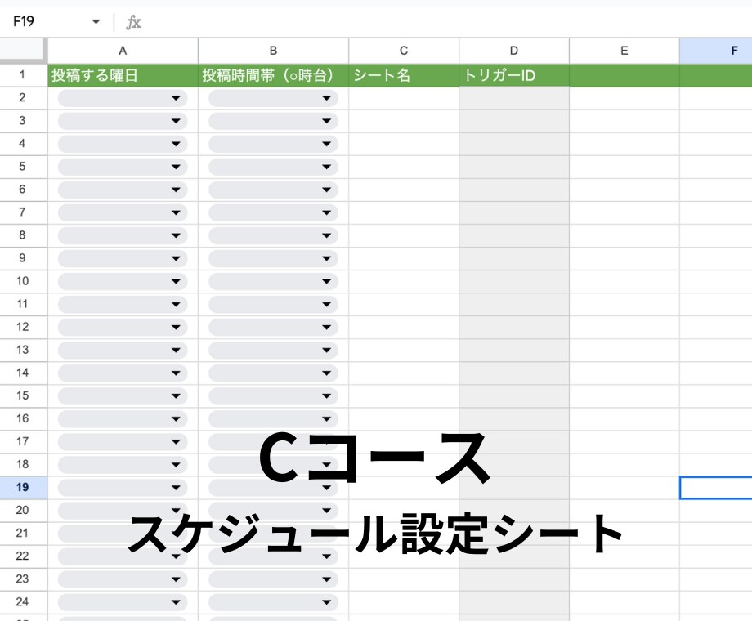The height and width of the screenshot is (621, 752).
Task: Open the time-slot dropdown in cell B4
Action: 327,144
